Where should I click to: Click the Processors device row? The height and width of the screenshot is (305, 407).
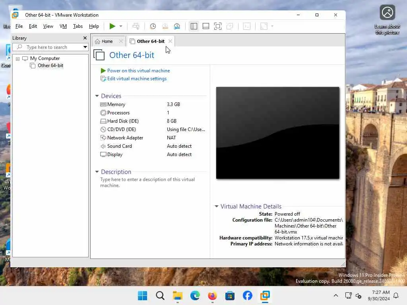point(118,112)
